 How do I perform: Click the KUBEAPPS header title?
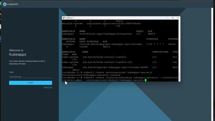tap(13, 4)
